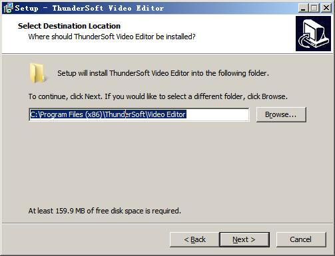Open the Browse... folder dialog

281,114
